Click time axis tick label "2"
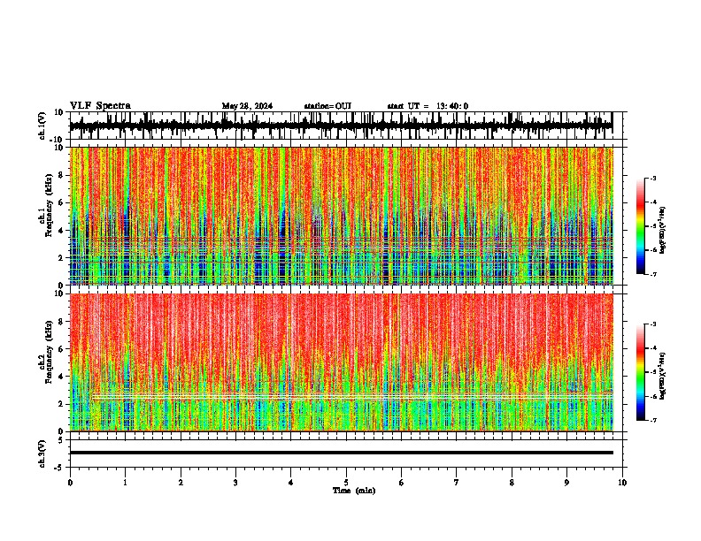Viewport: 701px width, 541px height. click(x=181, y=483)
